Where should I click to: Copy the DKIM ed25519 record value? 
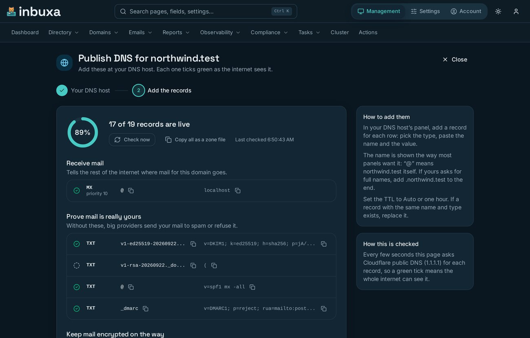coord(324,244)
